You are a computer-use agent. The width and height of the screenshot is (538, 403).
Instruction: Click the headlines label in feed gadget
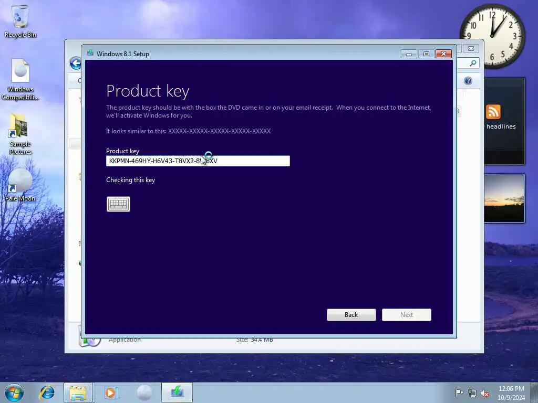(501, 126)
